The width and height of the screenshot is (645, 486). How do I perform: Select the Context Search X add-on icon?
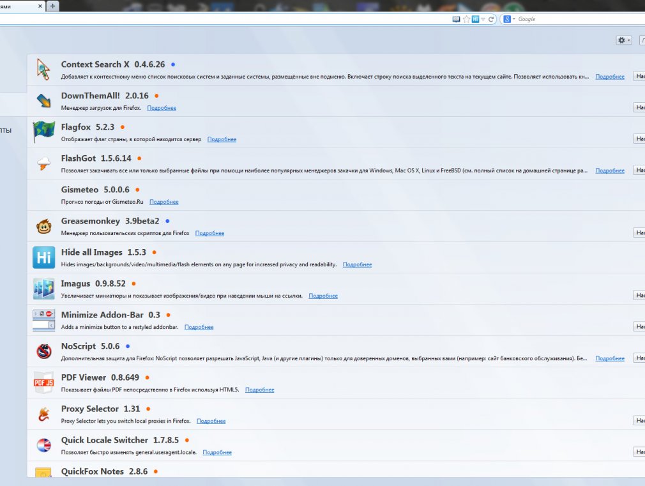point(43,69)
